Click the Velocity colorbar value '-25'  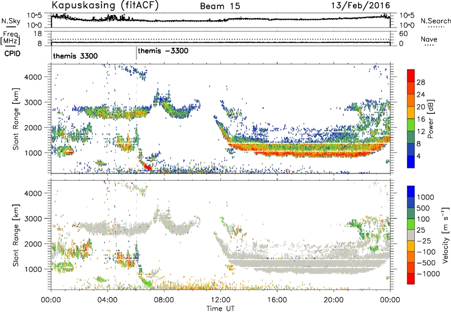pyautogui.click(x=424, y=240)
